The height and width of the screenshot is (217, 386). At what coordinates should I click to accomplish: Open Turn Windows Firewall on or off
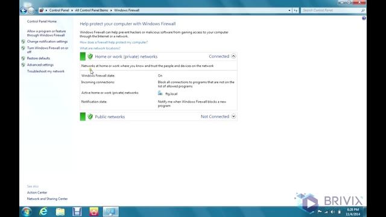point(48,50)
